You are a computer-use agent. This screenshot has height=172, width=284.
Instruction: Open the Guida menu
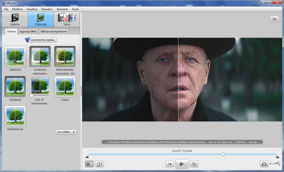(75, 9)
